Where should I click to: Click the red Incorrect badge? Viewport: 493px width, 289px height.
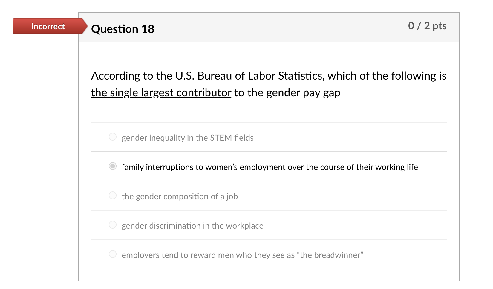pyautogui.click(x=48, y=26)
